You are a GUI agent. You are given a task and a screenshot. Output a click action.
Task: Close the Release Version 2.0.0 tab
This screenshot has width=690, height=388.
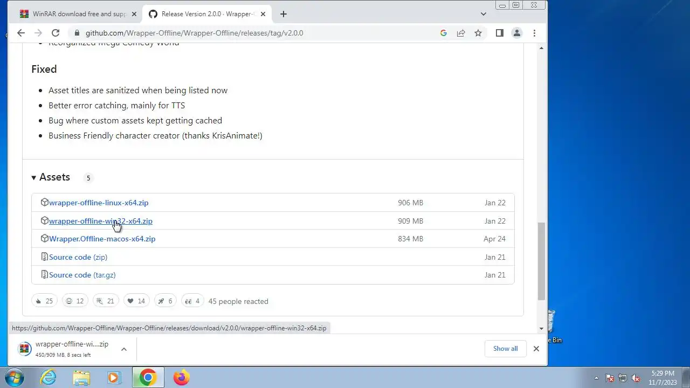264,14
